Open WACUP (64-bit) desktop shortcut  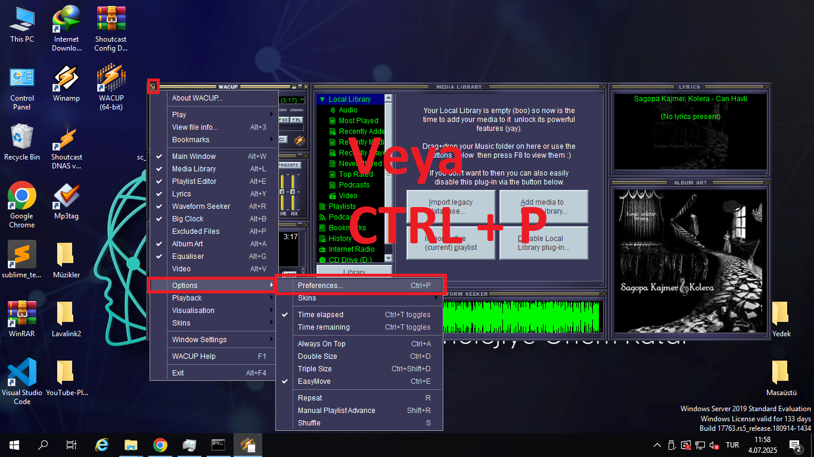tap(111, 87)
